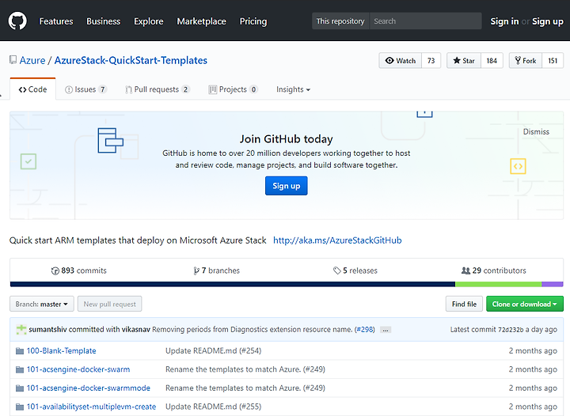570x416 pixels.
Task: Expand the Insights menu
Action: click(x=293, y=89)
